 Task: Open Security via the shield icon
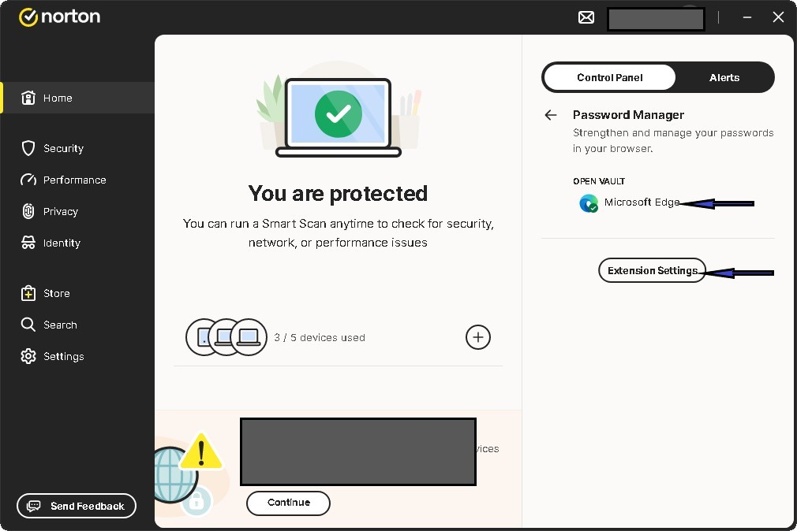coord(28,148)
